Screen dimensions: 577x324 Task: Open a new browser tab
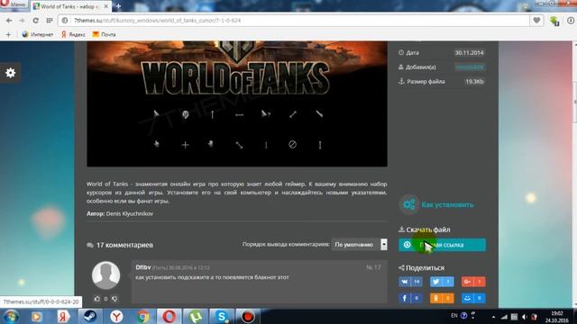118,6
